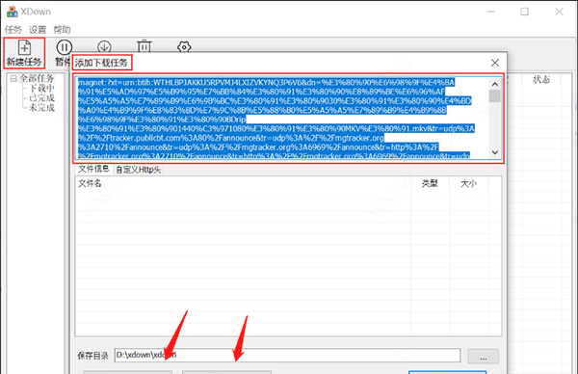The height and width of the screenshot is (374, 578).
Task: Switch to the 文件信息 tab
Action: [93, 169]
